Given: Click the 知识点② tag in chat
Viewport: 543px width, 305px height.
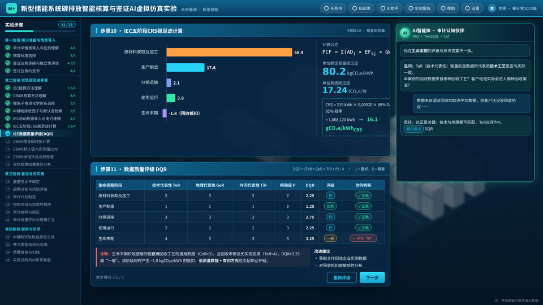Looking at the screenshot, I should pyautogui.click(x=413, y=129).
